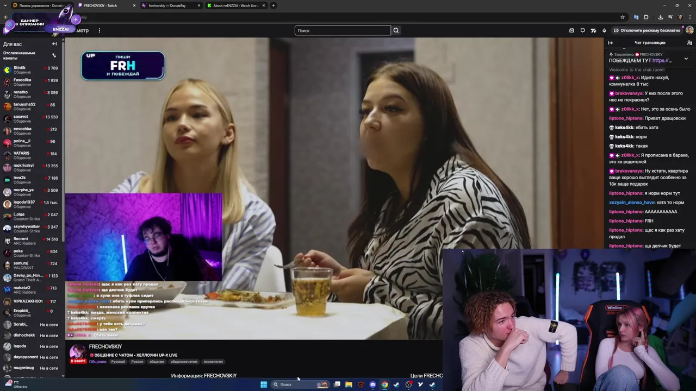Viewport: 696px width, 391px height.
Task: Open the Google Translate extension icon
Action: [x=636, y=17]
